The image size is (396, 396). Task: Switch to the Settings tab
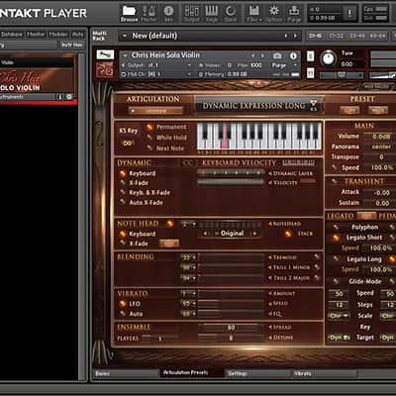257,373
